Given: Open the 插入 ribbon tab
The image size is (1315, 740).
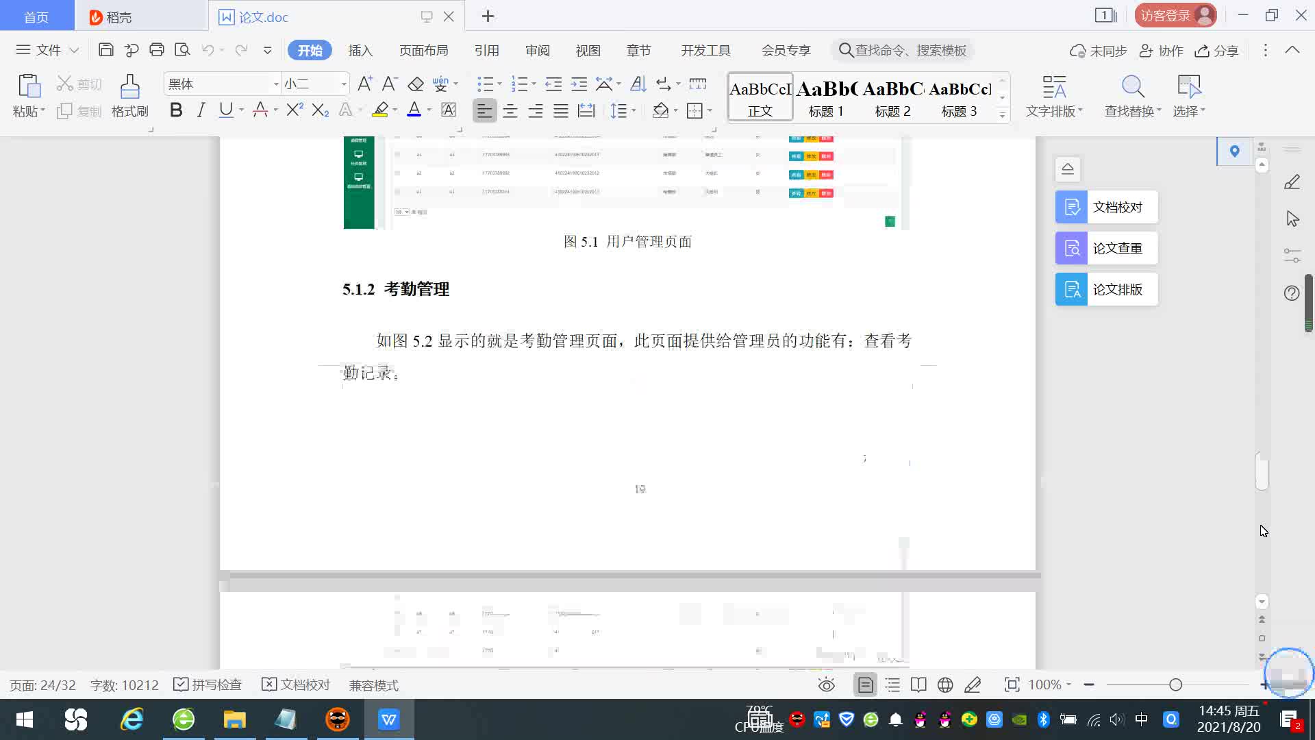Looking at the screenshot, I should (360, 51).
